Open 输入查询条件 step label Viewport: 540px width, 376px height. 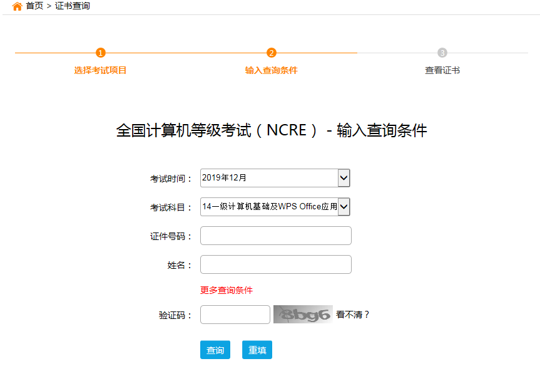[x=272, y=70]
